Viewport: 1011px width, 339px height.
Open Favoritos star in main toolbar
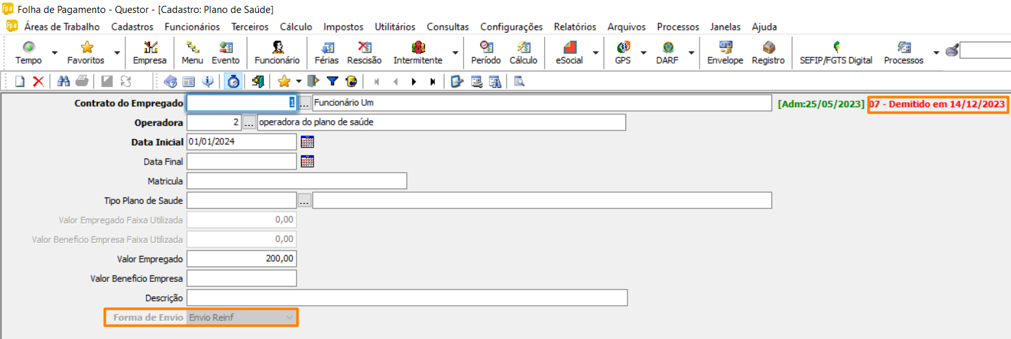86,53
